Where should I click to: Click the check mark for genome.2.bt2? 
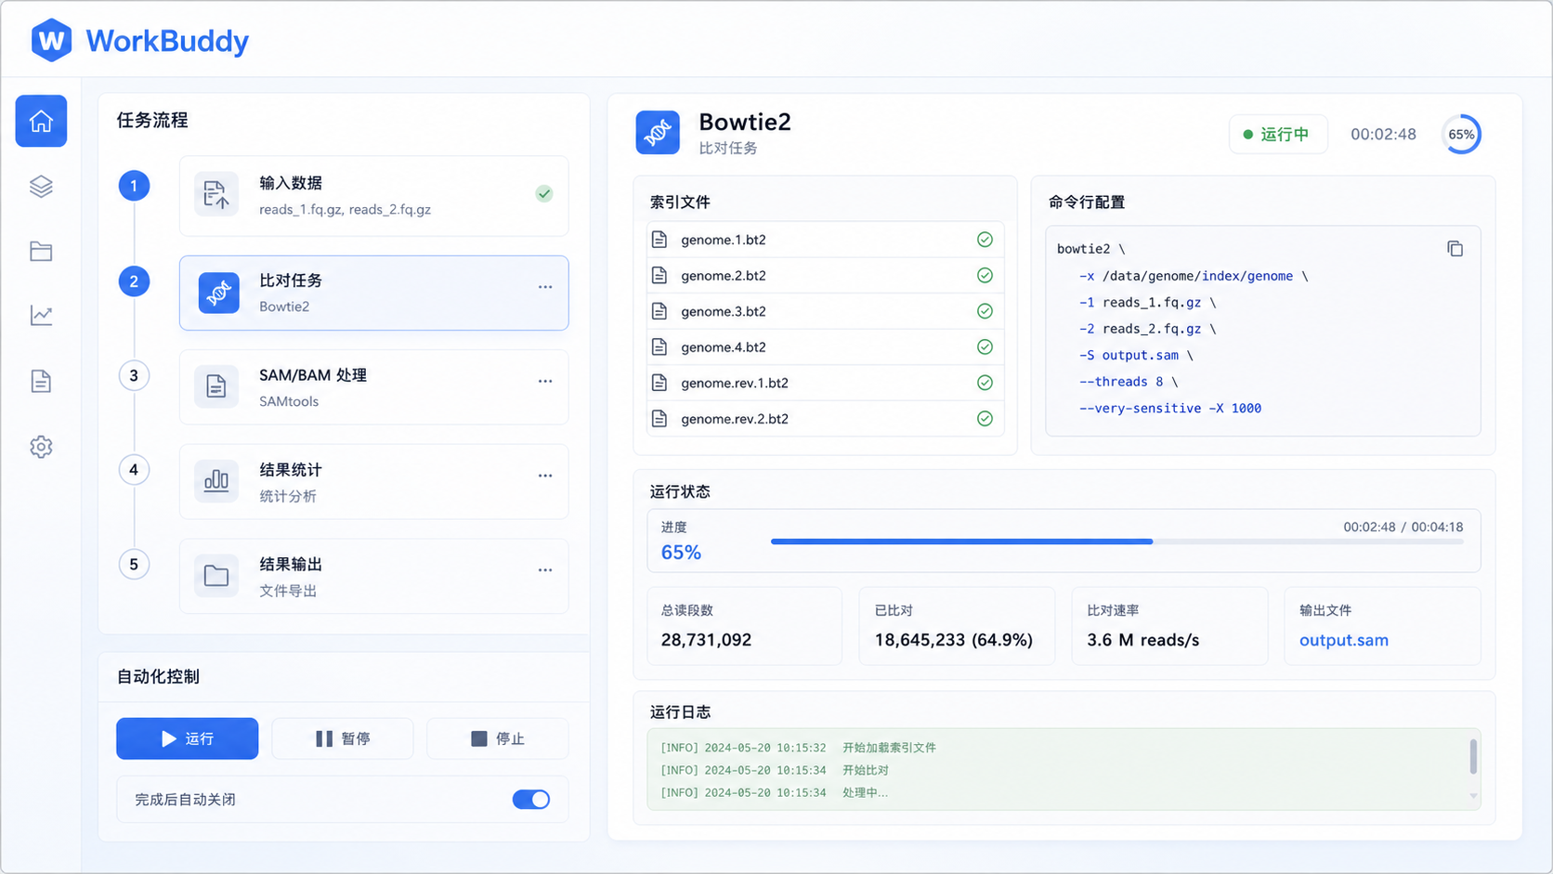click(x=985, y=276)
